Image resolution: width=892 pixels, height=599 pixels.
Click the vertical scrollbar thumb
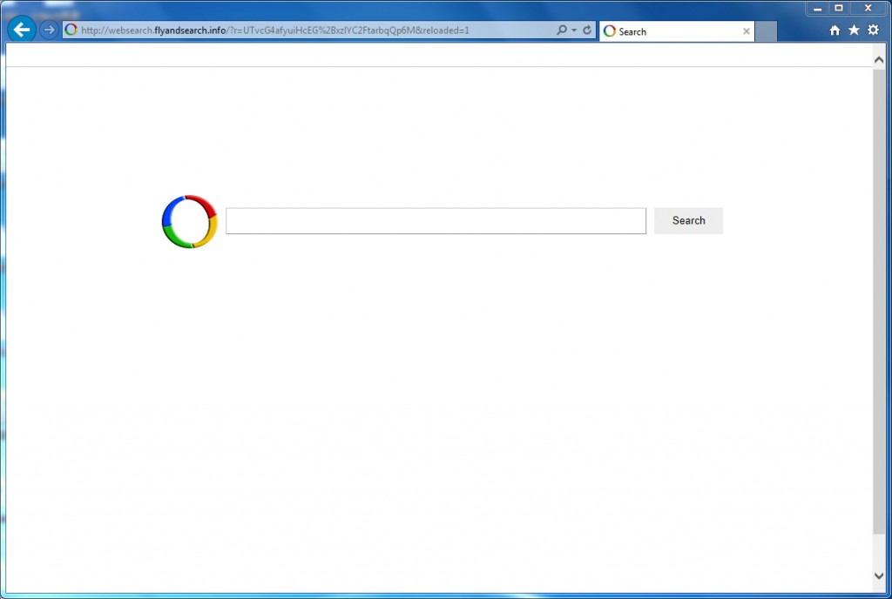pyautogui.click(x=879, y=301)
